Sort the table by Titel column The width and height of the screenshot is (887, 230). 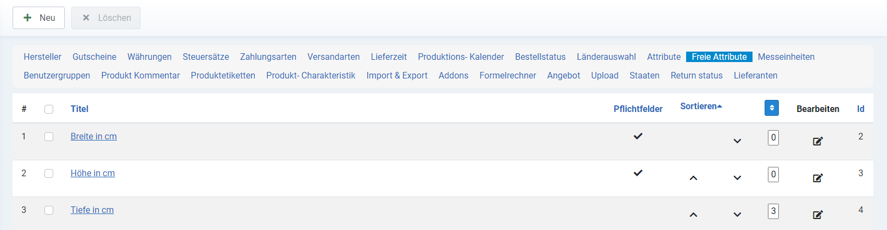tap(80, 109)
